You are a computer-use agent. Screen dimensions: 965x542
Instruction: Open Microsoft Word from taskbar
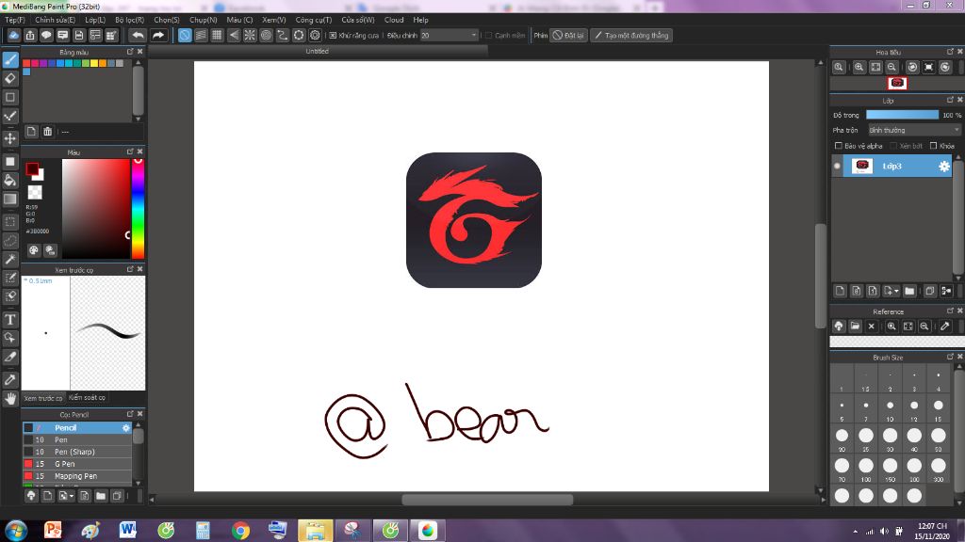[128, 531]
